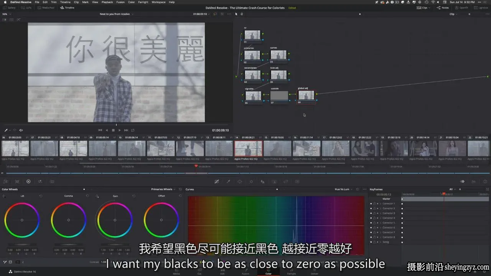Switch to the Fairlight page tab
Screen dimensions: 491x276
292,272
